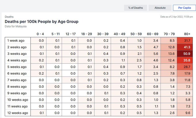
Task: Click the "Deaths per 100k People by Age Group" title
Action: coord(42,22)
